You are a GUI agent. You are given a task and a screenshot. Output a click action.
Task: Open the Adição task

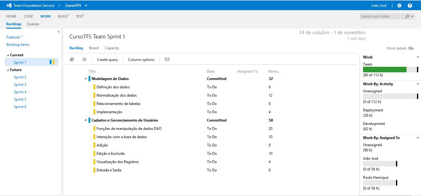[102, 145]
